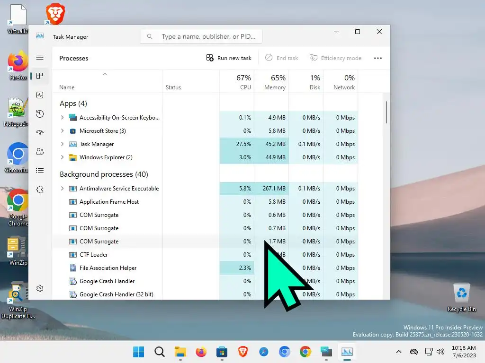
Task: Open the Users page icon in sidebar
Action: coord(40,152)
